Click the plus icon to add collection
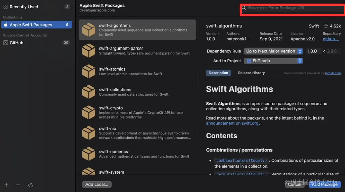Image resolution: width=345 pixels, height=192 pixels. coord(7,185)
